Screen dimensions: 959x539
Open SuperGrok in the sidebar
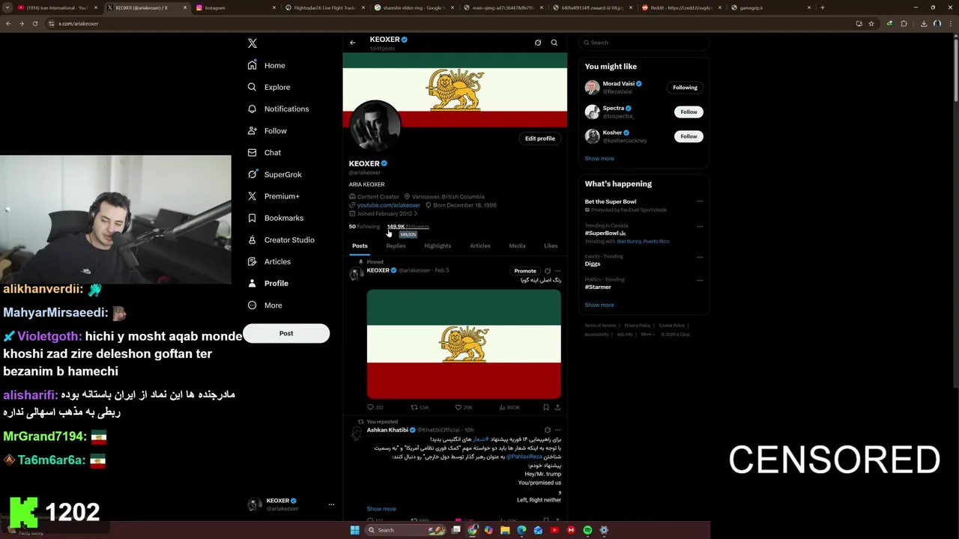pos(274,174)
